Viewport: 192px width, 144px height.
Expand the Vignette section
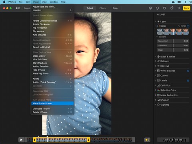(x=156, y=105)
